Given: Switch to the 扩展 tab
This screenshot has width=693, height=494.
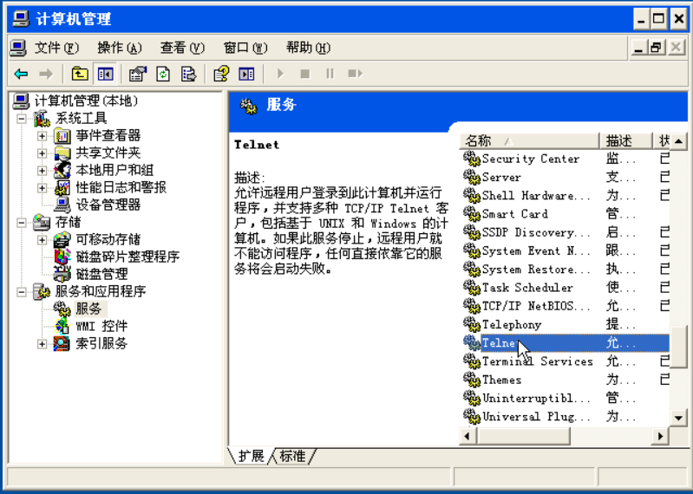Looking at the screenshot, I should (251, 456).
